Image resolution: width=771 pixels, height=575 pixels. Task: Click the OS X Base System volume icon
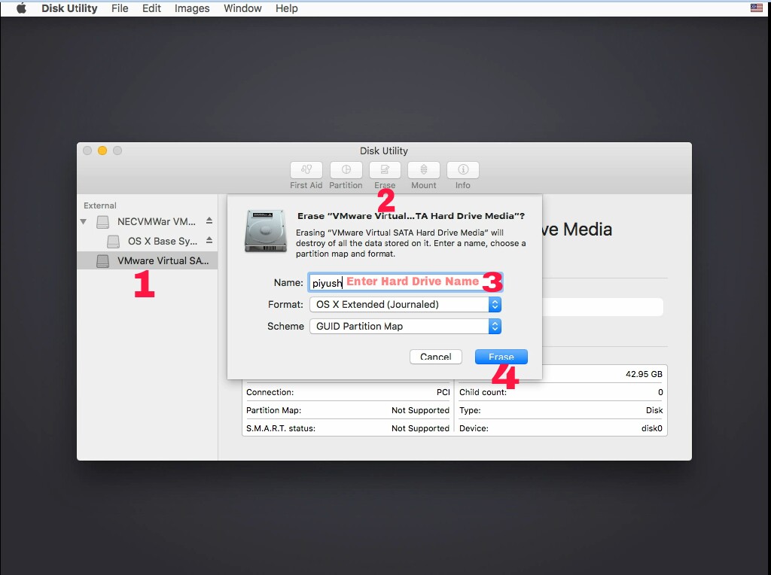[x=113, y=242]
